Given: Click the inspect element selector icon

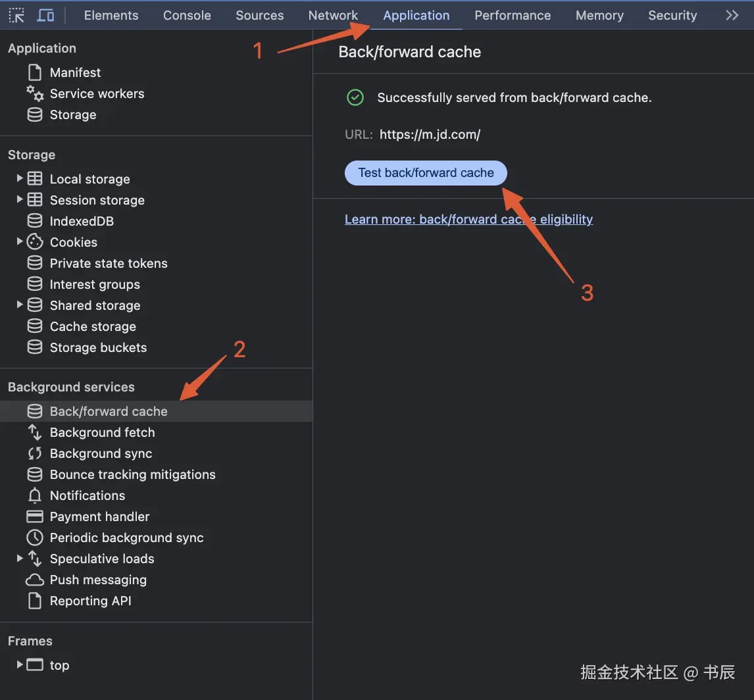Looking at the screenshot, I should pyautogui.click(x=16, y=15).
